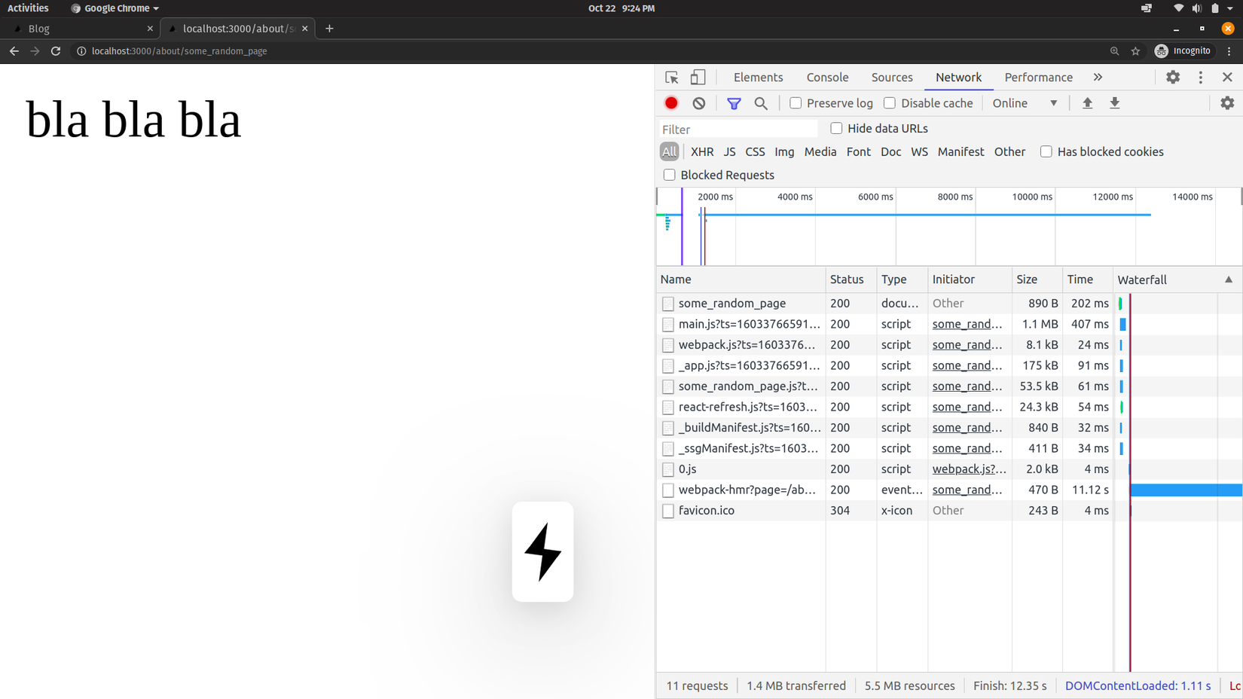Viewport: 1243px width, 699px height.
Task: Sort requests by Size column
Action: (1037, 279)
